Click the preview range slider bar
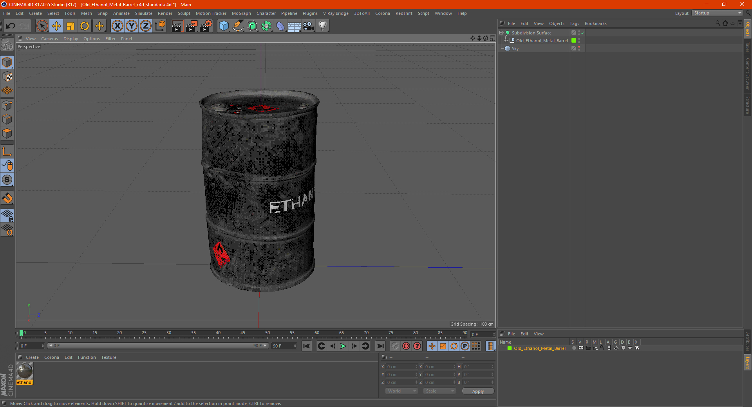This screenshot has height=407, width=752. (158, 346)
